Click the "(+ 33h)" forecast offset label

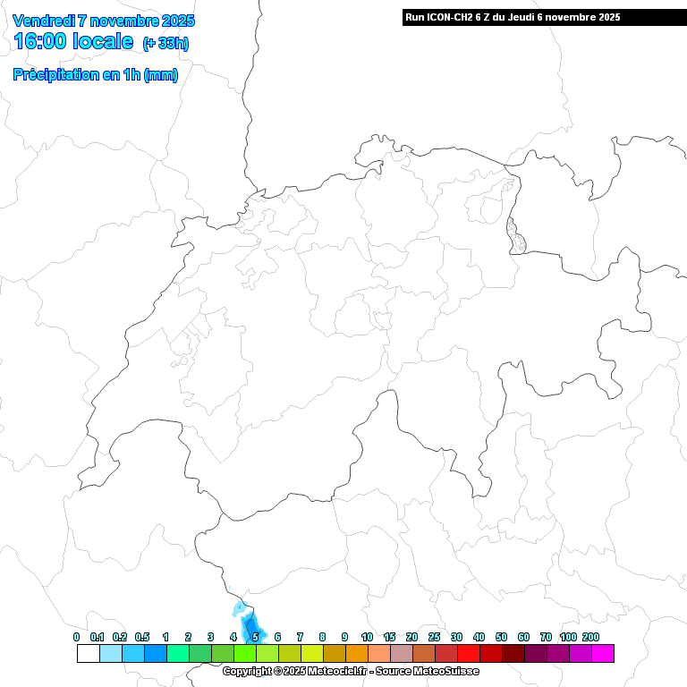click(165, 44)
